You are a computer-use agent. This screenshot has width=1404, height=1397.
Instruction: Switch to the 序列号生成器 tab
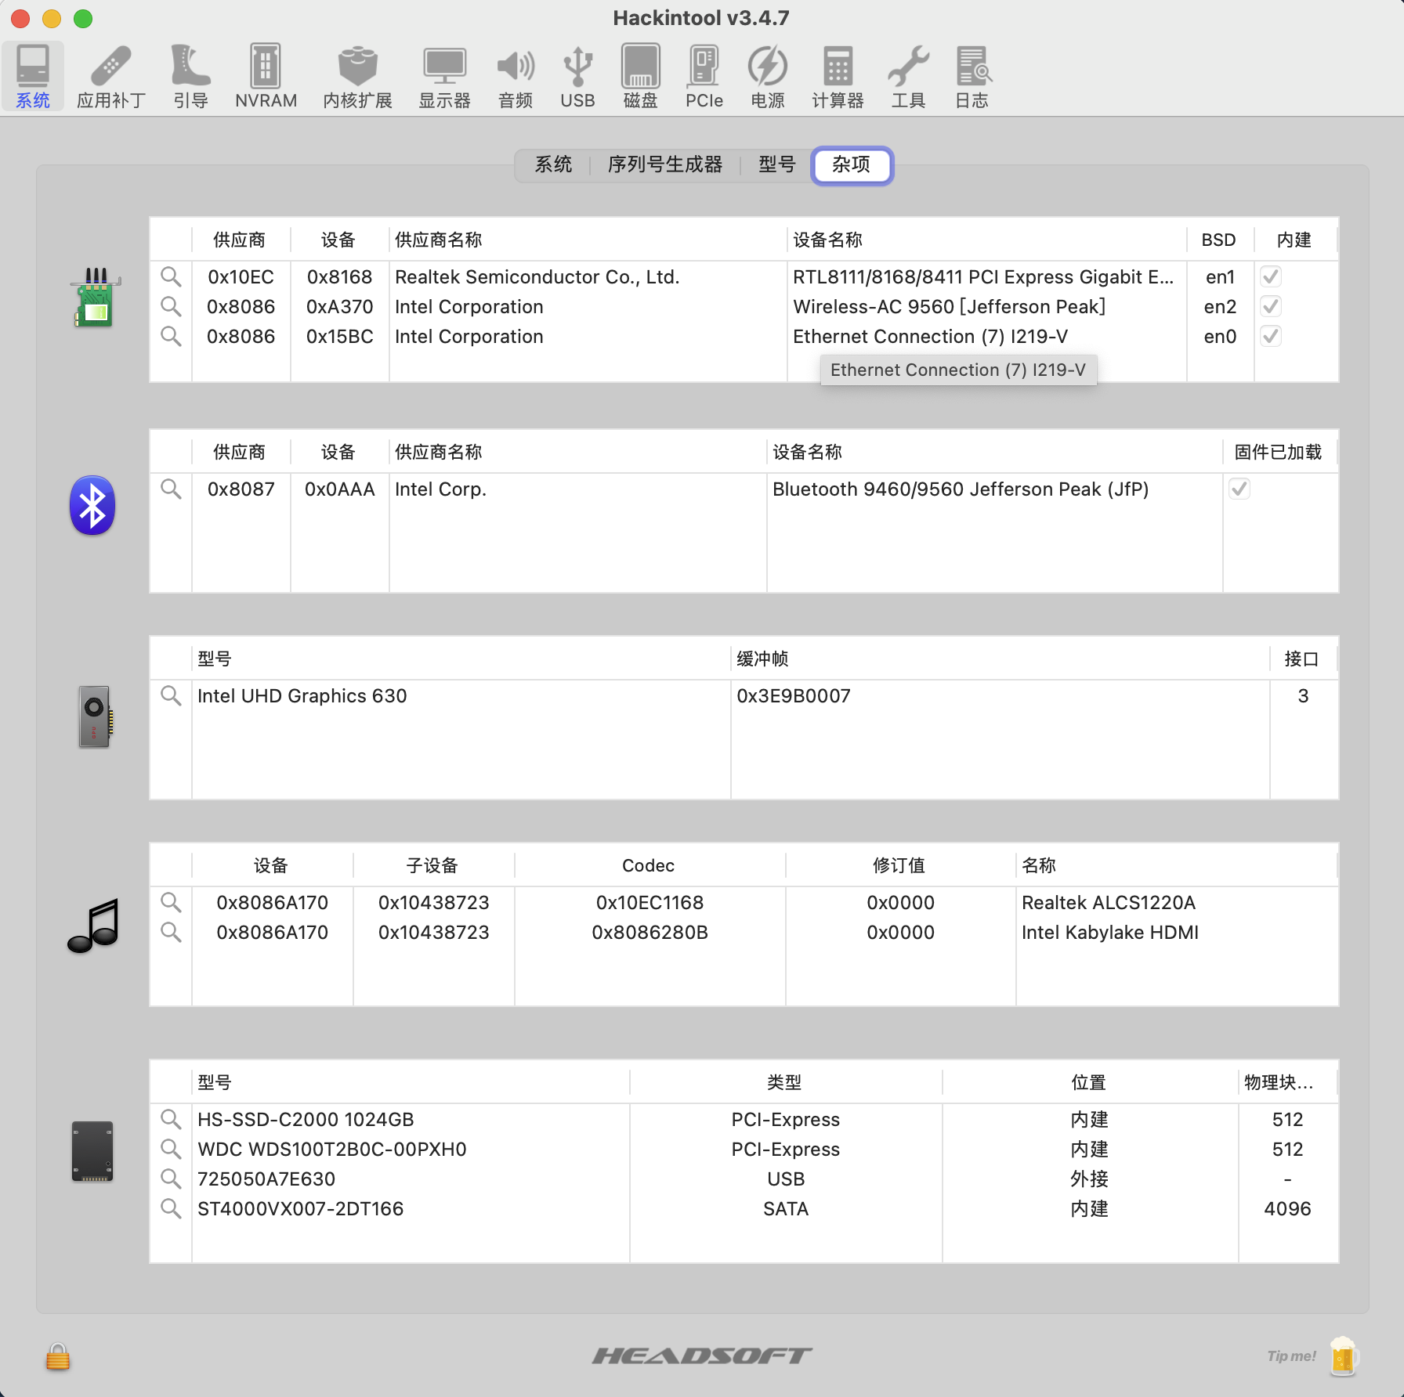(x=665, y=164)
